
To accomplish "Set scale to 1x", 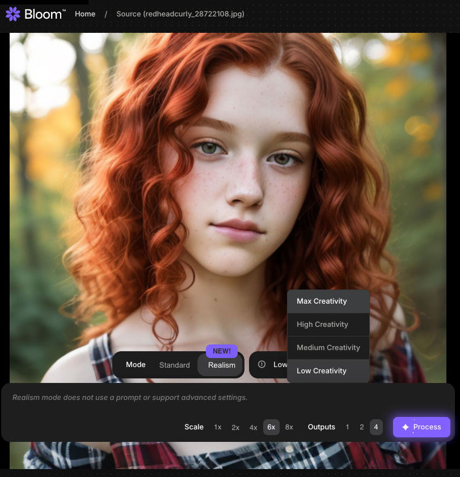I will 218,427.
